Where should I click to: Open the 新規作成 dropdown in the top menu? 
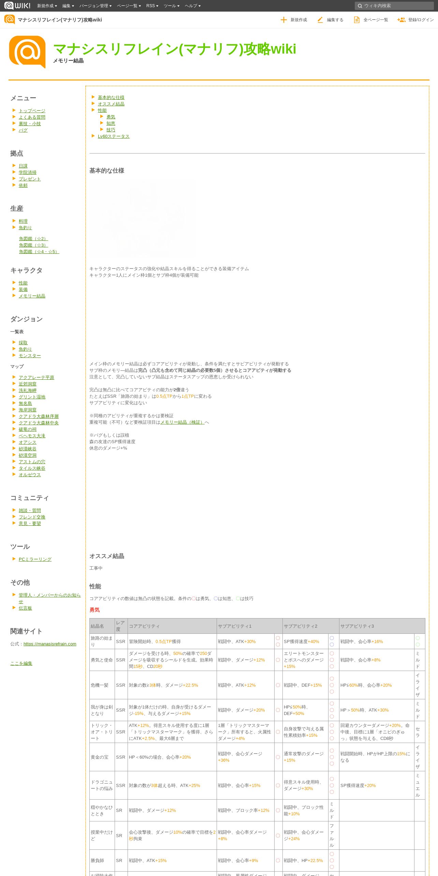click(x=47, y=6)
